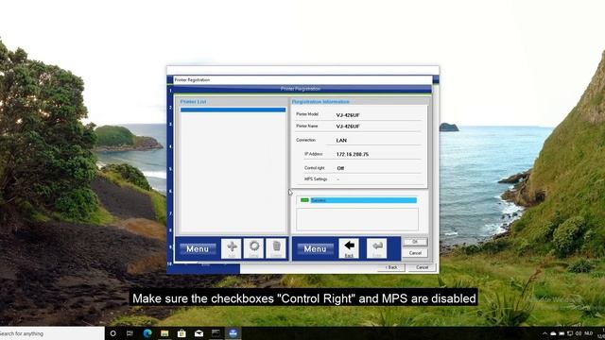Click the IP Address 172.16.200.75 field
This screenshot has width=605, height=340.
(x=353, y=154)
